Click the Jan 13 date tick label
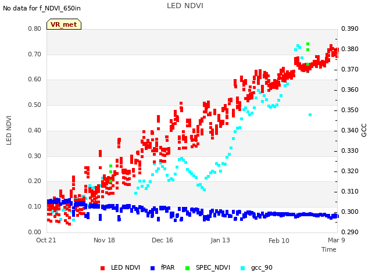372x279 pixels. click(x=220, y=240)
